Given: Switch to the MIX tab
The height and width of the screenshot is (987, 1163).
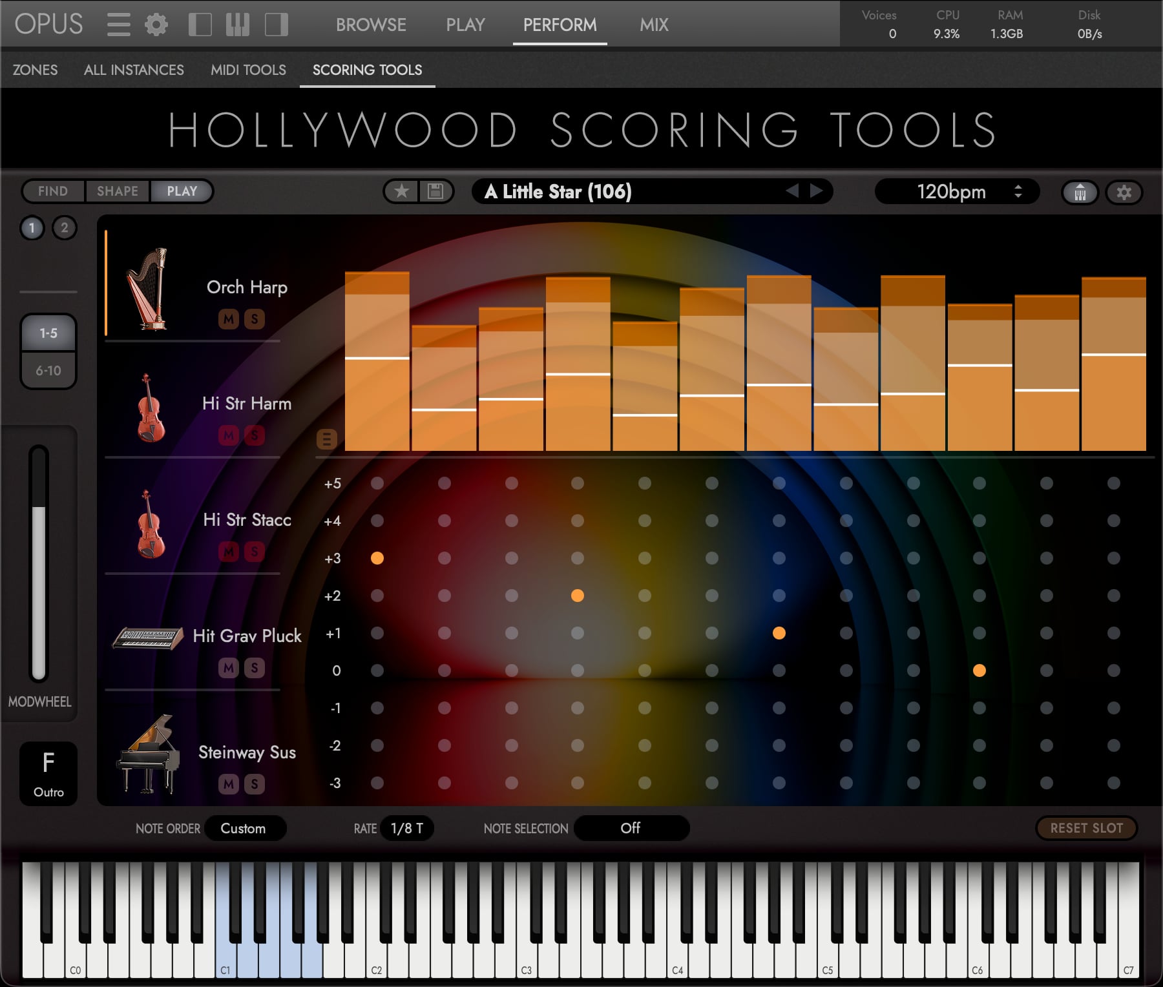Looking at the screenshot, I should pos(654,25).
